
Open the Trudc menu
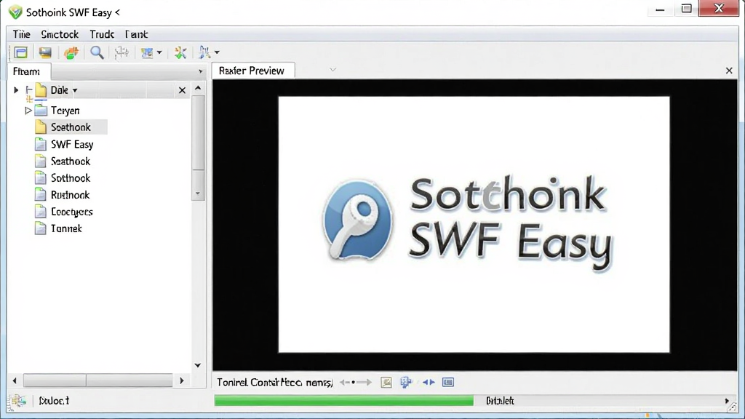102,34
